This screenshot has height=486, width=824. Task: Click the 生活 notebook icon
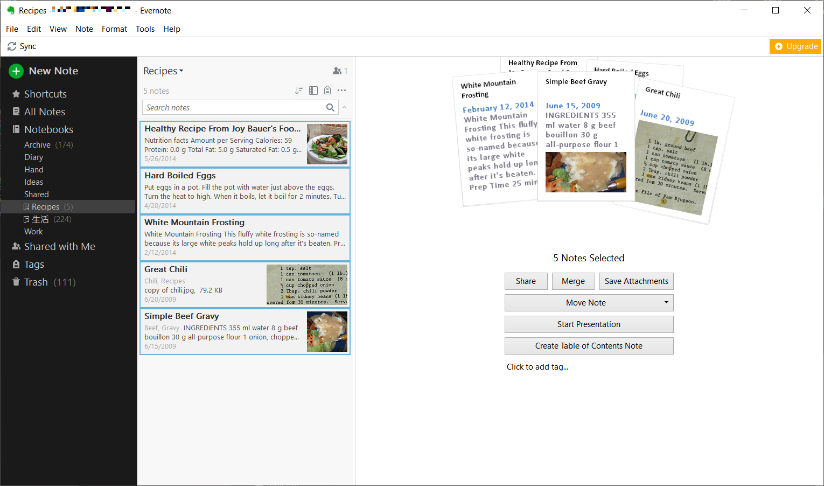26,219
